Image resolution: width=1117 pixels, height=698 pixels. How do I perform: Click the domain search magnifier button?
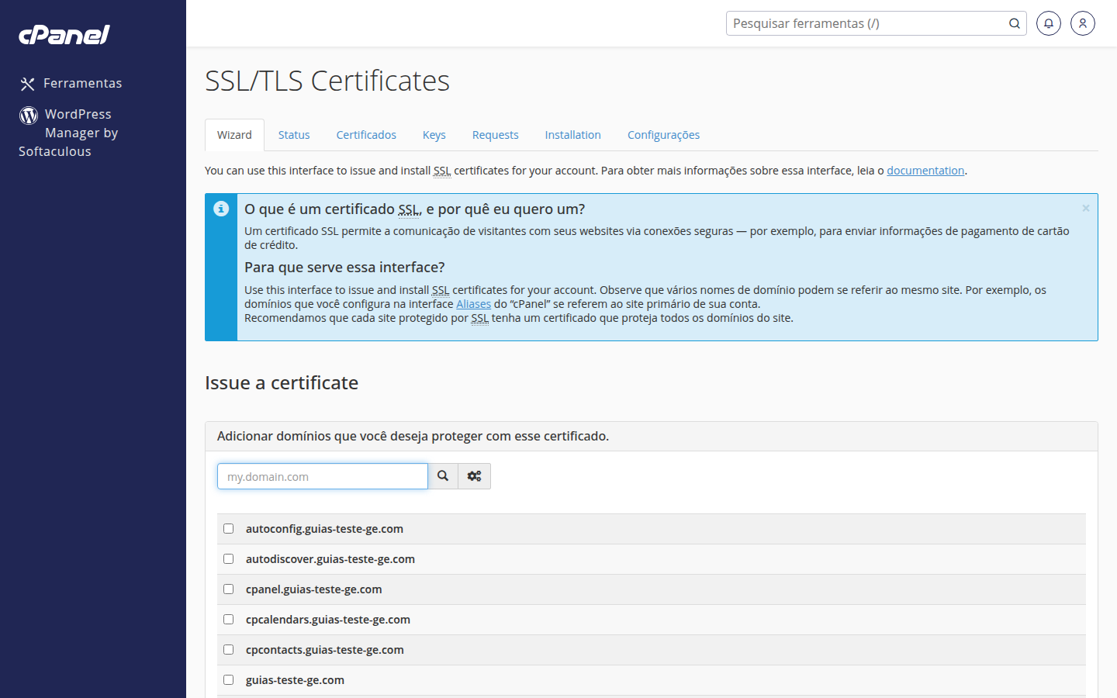pos(443,476)
